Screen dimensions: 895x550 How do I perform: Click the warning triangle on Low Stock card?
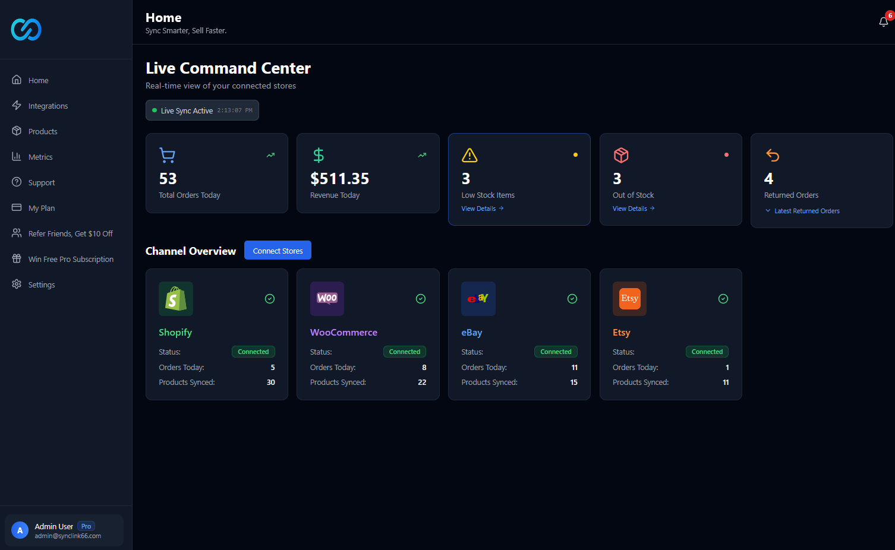469,155
